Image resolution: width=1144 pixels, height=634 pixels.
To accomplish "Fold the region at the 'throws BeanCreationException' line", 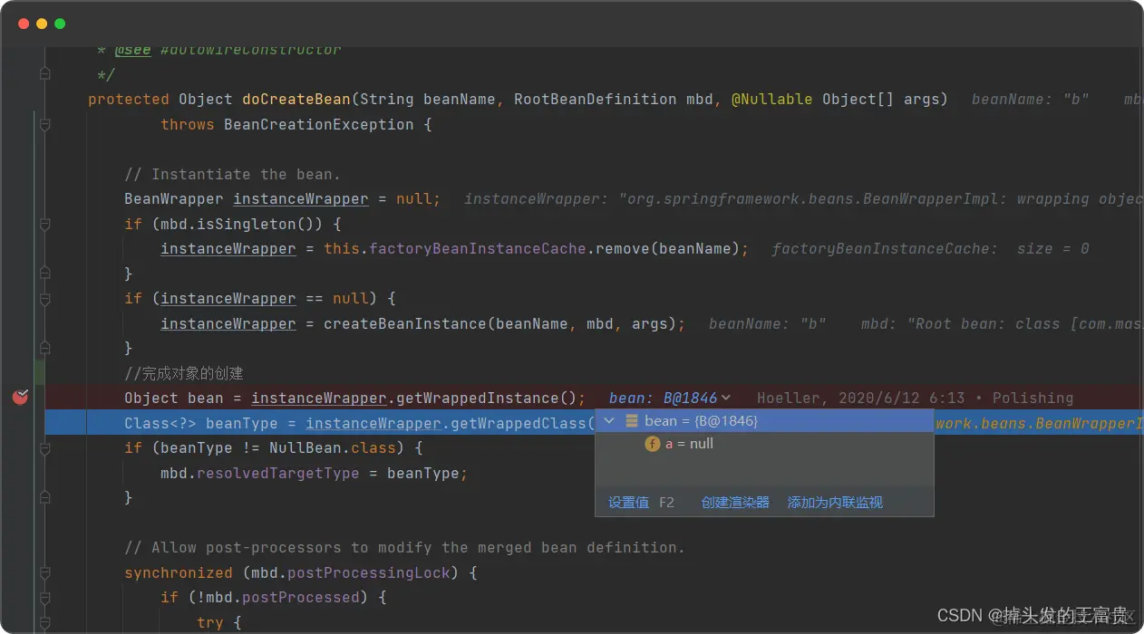I will pos(44,125).
